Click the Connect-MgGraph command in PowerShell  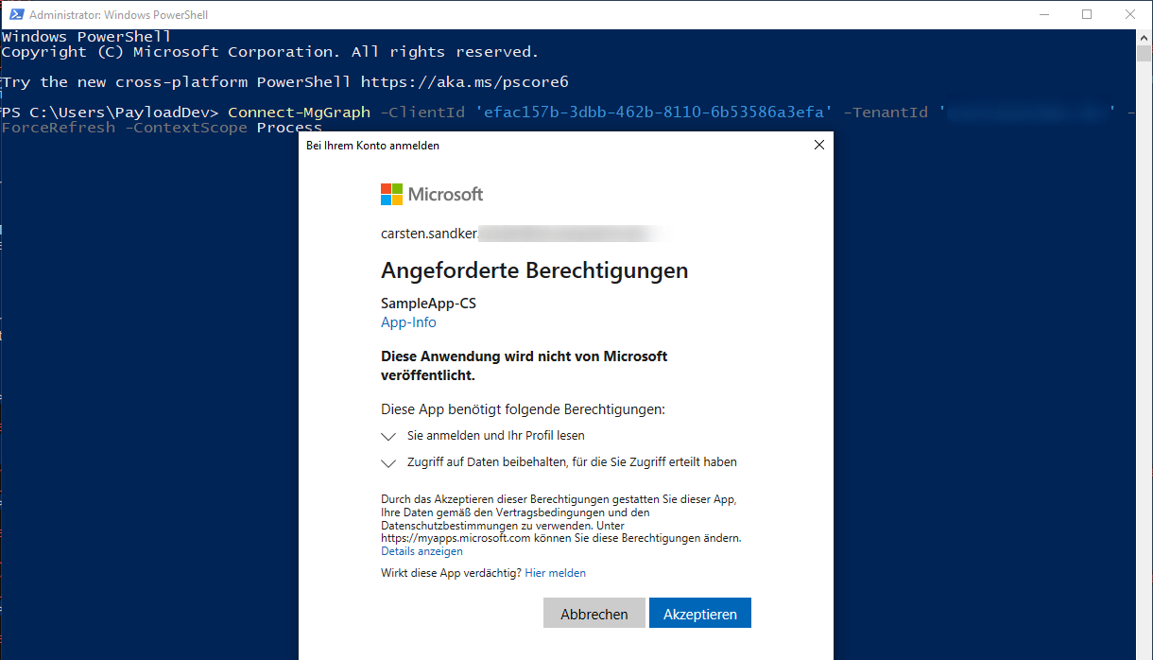pos(302,112)
